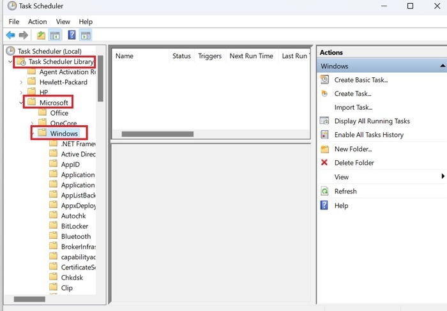This screenshot has height=311, width=447.
Task: Click Refresh in the Actions pane
Action: coord(345,192)
